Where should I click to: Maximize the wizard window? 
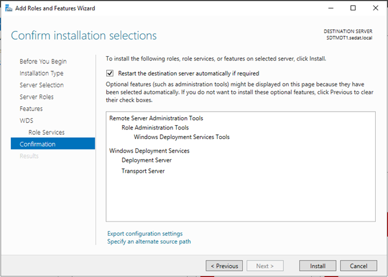click(353, 8)
